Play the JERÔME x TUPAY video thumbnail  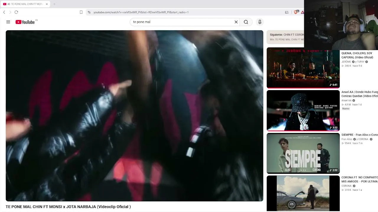tap(303, 68)
